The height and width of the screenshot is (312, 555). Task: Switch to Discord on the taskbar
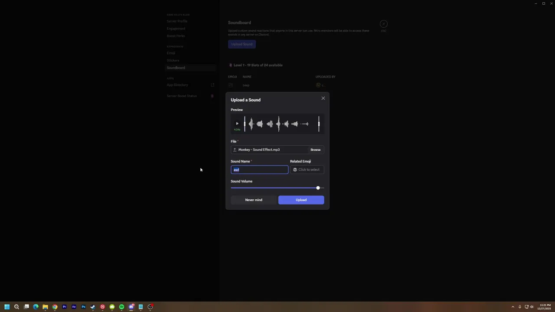(131, 307)
